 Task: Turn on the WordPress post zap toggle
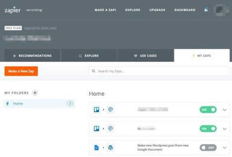[x=208, y=147]
